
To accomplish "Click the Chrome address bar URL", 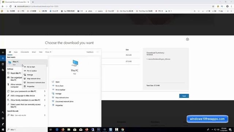I will coord(38,6).
